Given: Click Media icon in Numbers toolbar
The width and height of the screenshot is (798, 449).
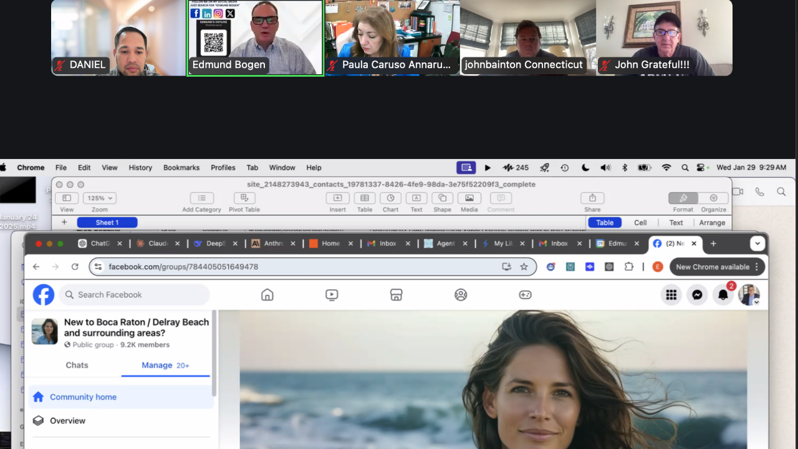Looking at the screenshot, I should tap(469, 198).
